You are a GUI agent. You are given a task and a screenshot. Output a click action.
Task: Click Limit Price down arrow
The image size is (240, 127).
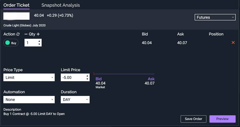(x=87, y=79)
